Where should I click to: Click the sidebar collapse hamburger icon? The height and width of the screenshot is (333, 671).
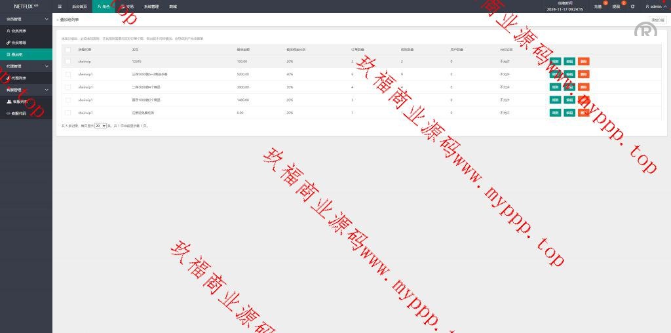[60, 6]
